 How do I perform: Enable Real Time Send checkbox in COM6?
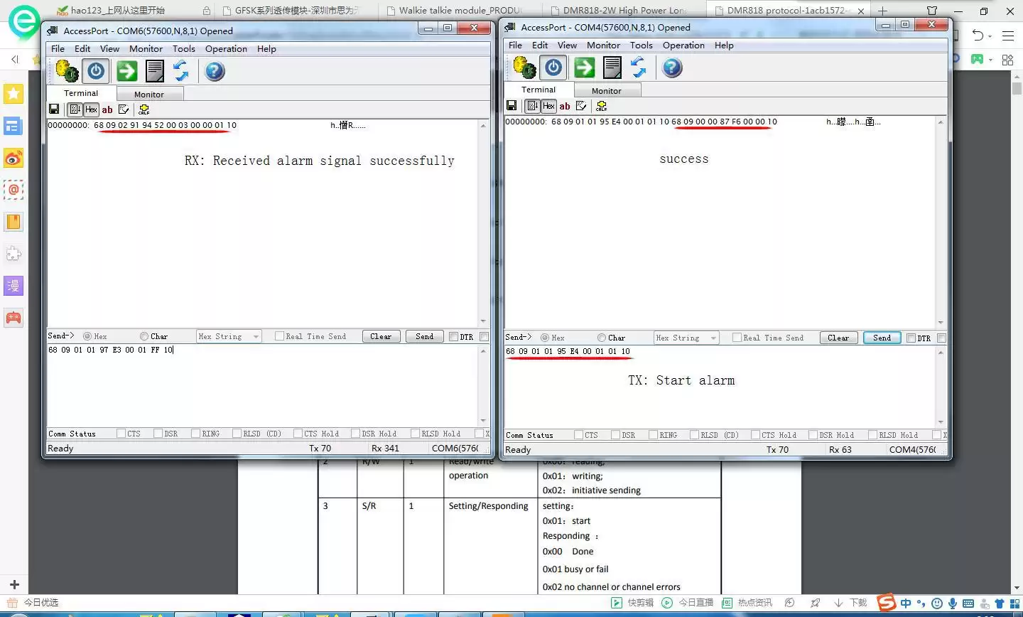[279, 336]
